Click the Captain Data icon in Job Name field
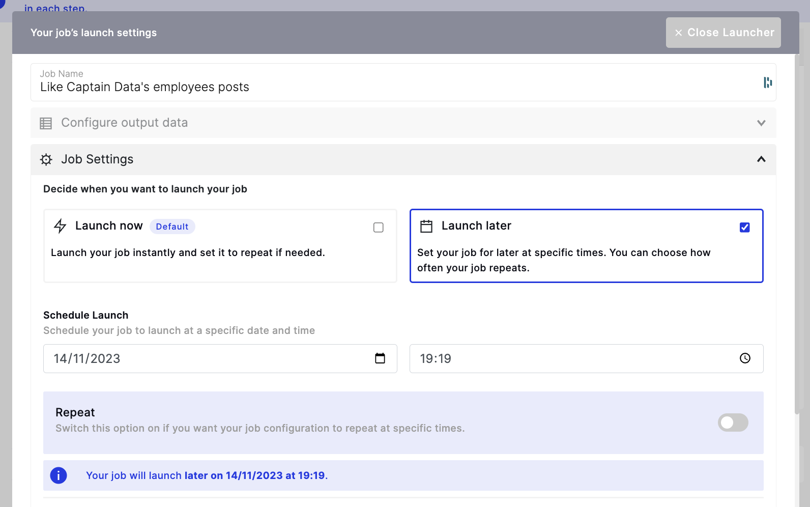 [768, 82]
